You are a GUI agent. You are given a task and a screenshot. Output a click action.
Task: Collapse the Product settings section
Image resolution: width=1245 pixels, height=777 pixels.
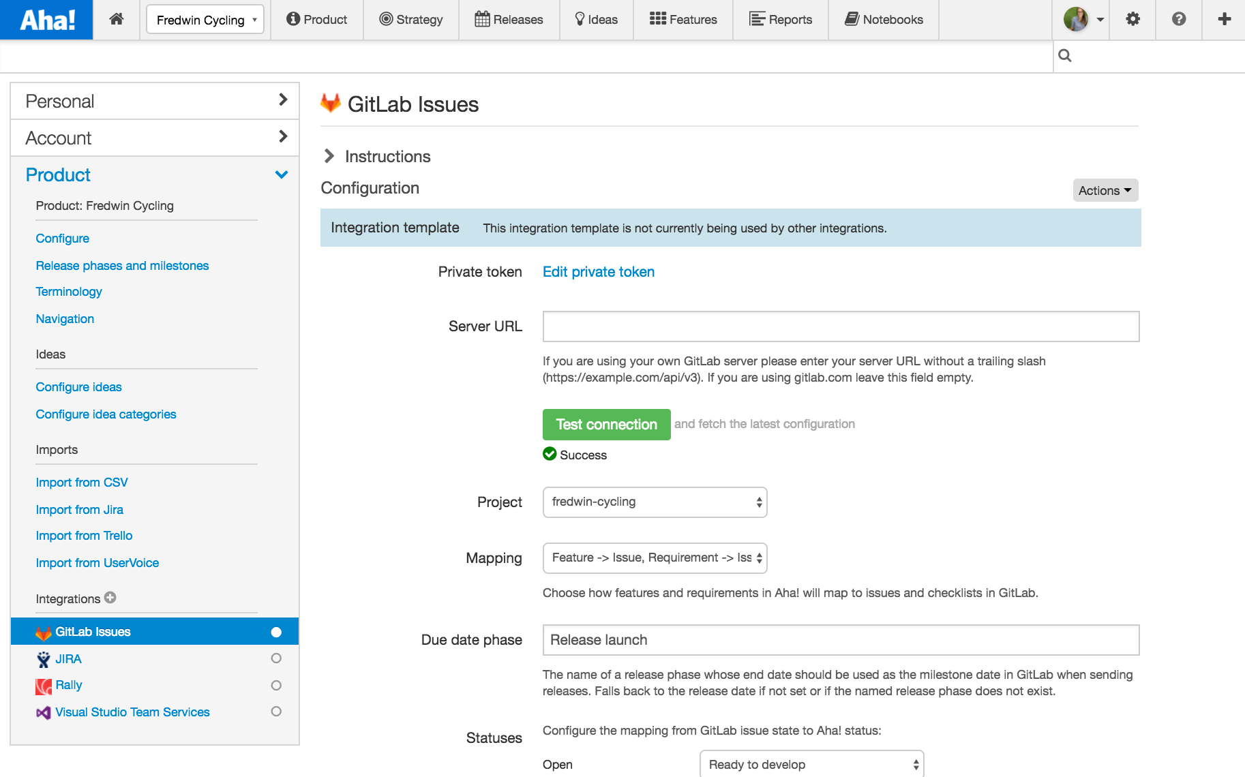tap(155, 174)
